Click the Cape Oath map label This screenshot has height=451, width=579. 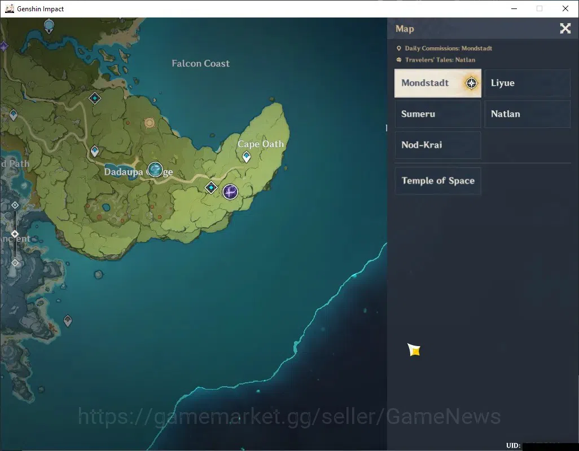tap(261, 144)
